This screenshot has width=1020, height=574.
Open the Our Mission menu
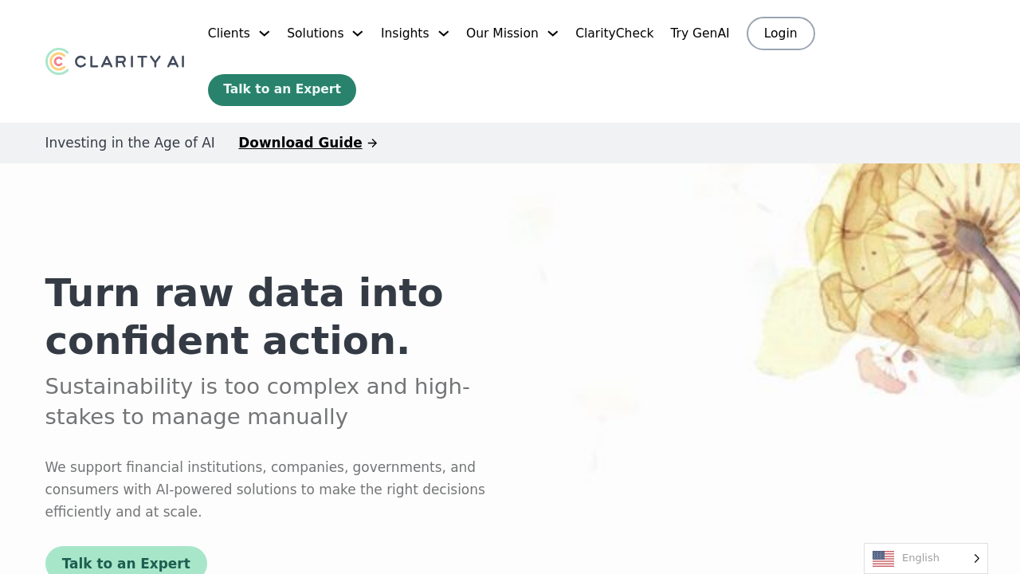tap(502, 33)
